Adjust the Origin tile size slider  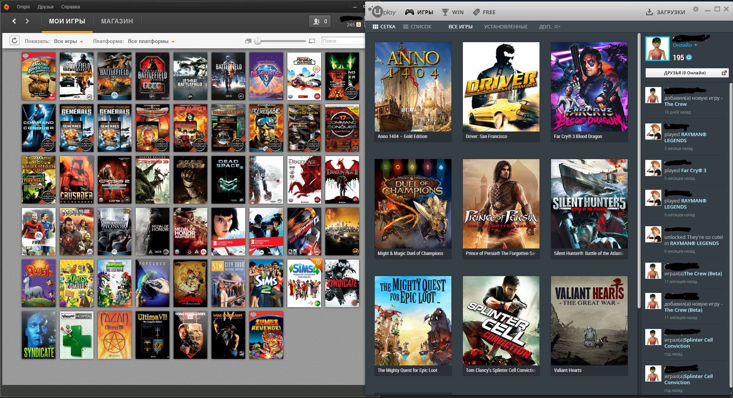pyautogui.click(x=257, y=41)
